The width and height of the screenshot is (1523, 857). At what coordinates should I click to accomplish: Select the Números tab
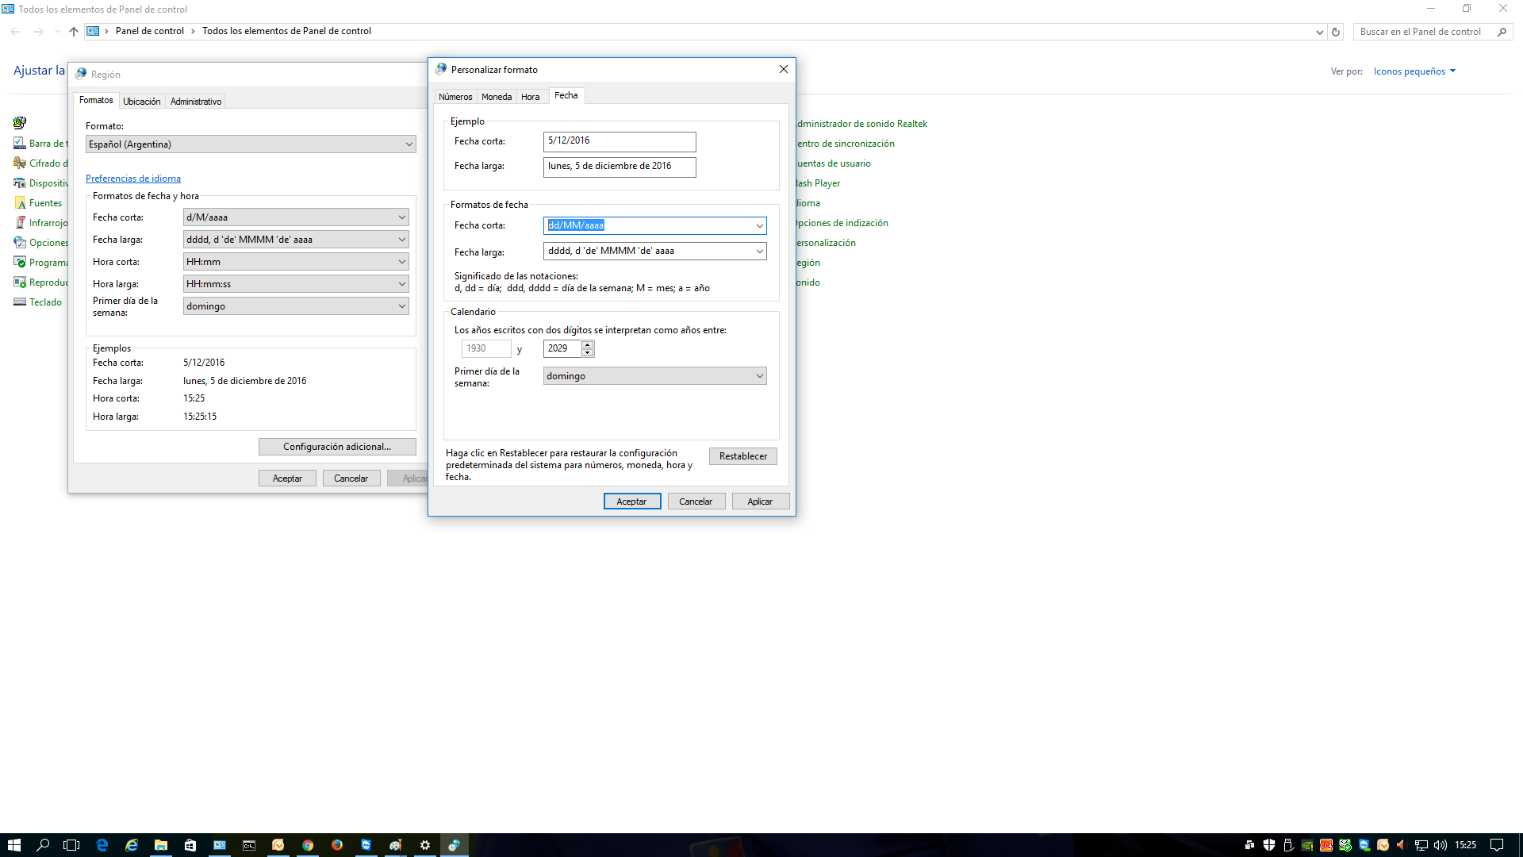tap(455, 97)
